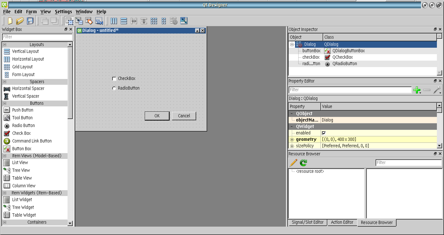
Task: Select the RadioButton on the Dialog form
Action: (114, 88)
